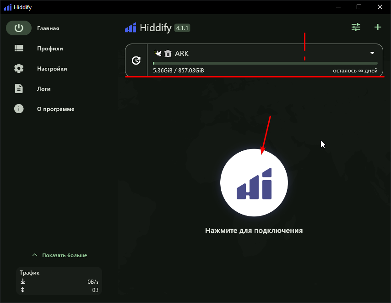Image resolution: width=391 pixels, height=303 pixels.
Task: Click the Логи document icon
Action: coord(19,88)
